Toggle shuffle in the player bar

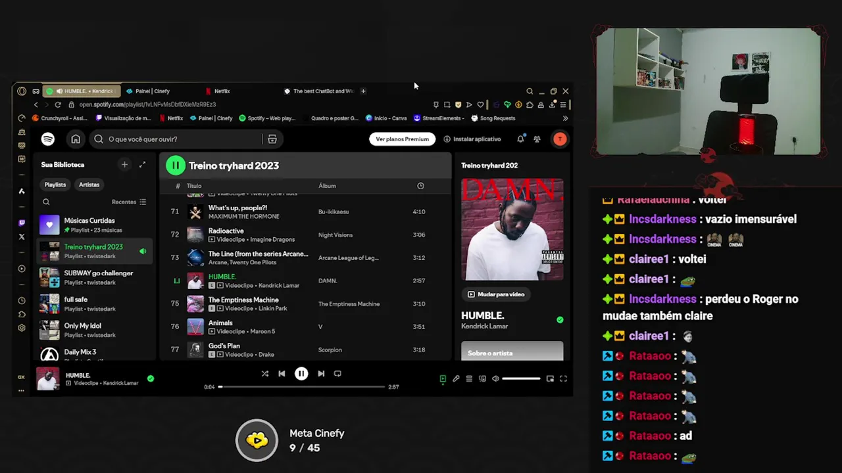click(264, 374)
